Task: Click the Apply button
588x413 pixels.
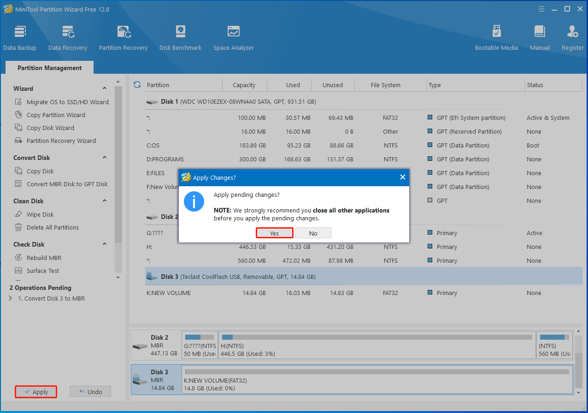Action: pos(36,392)
